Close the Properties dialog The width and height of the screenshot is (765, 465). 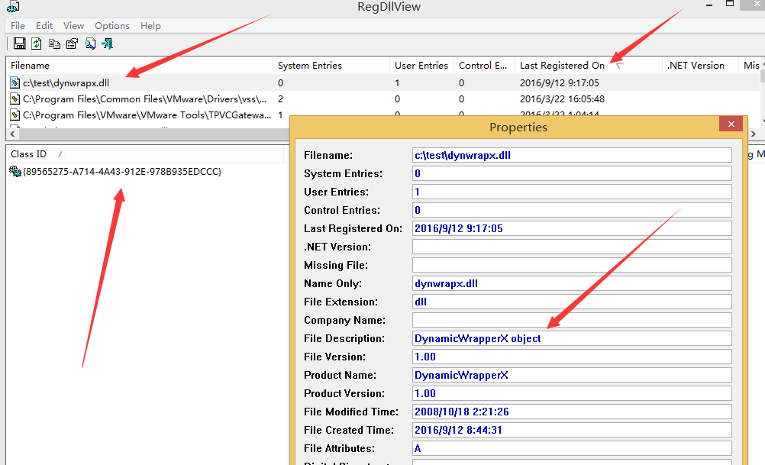731,124
